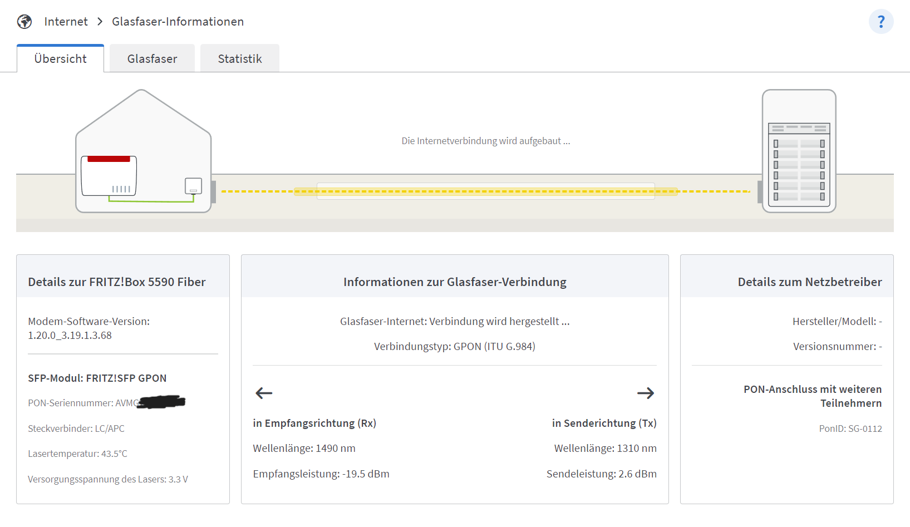Viewport: 910px width, 527px height.
Task: Switch to the Glasfaser tab
Action: pyautogui.click(x=152, y=58)
